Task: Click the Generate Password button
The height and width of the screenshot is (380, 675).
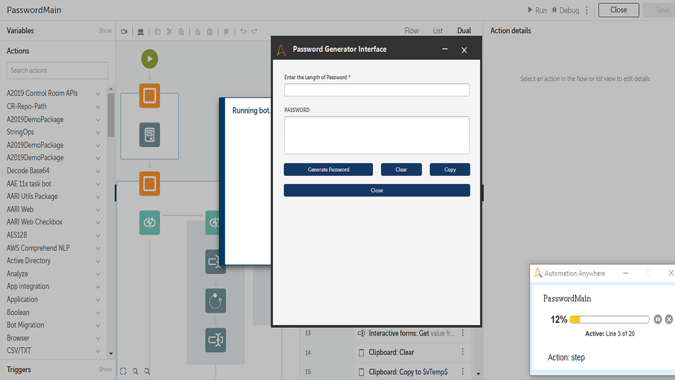Action: click(x=329, y=169)
